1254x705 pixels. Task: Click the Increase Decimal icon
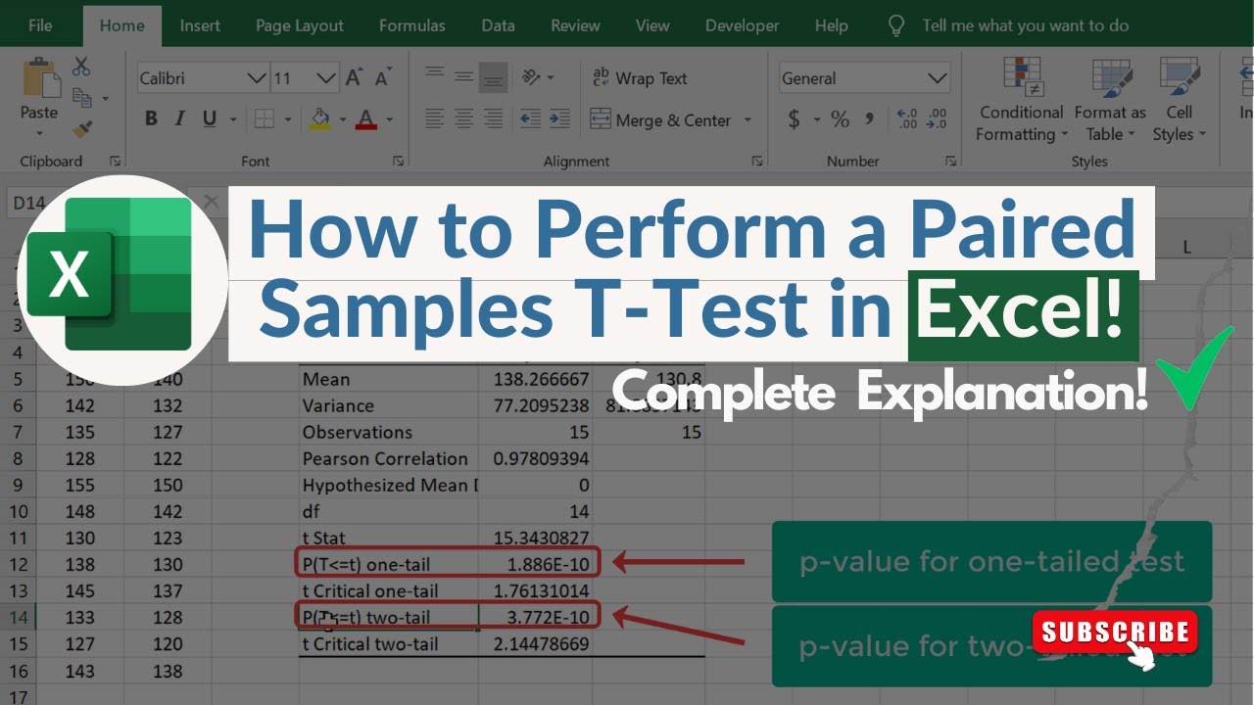tap(906, 119)
